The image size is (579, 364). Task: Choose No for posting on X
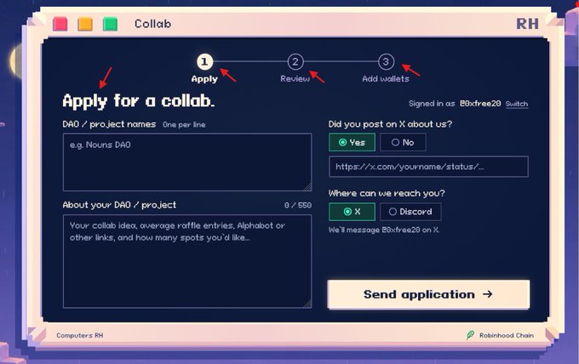pos(403,142)
